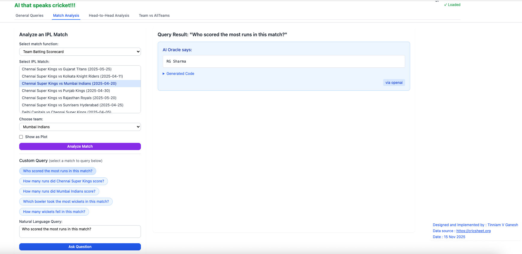Image resolution: width=522 pixels, height=254 pixels.
Task: Click inside the Natural Language Query field
Action: pyautogui.click(x=80, y=232)
